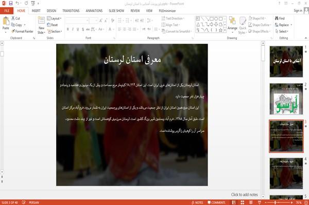Toggle the Comments pane from status bar
This screenshot has height=205, width=309.
216,202
